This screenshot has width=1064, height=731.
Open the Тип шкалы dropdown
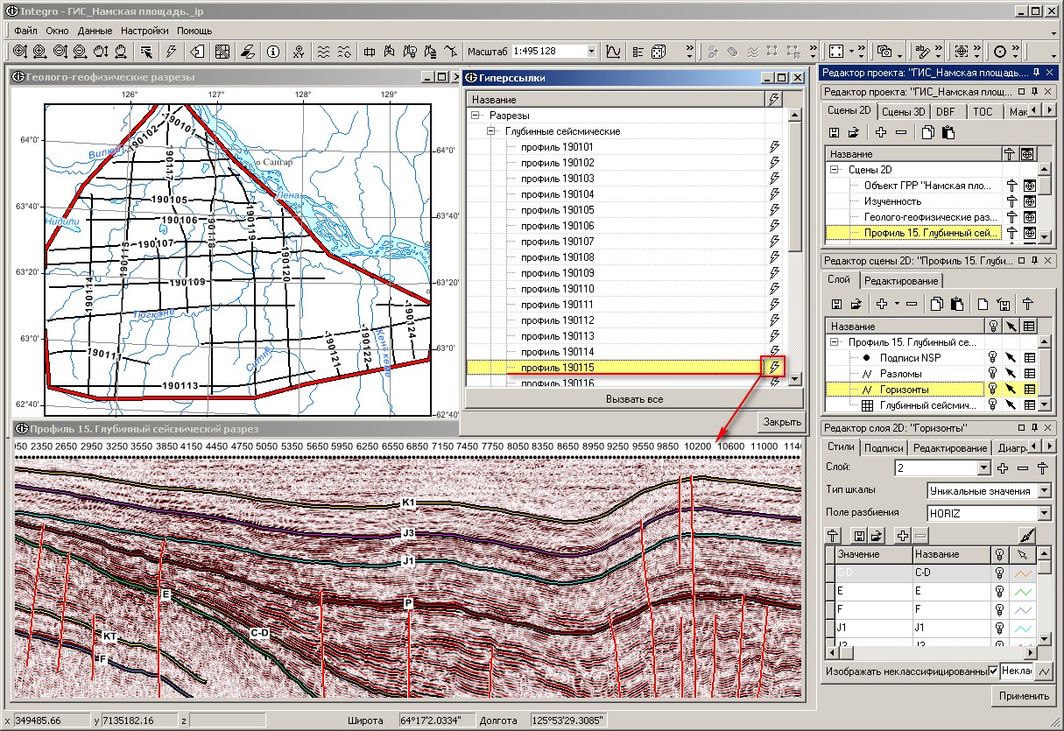click(x=1044, y=491)
